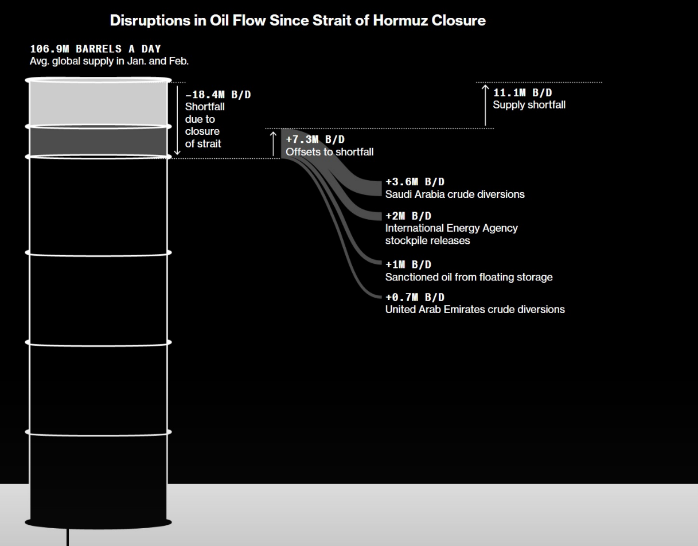Click the 11.1M B/D value
Viewport: 698px width, 546px height.
click(522, 93)
